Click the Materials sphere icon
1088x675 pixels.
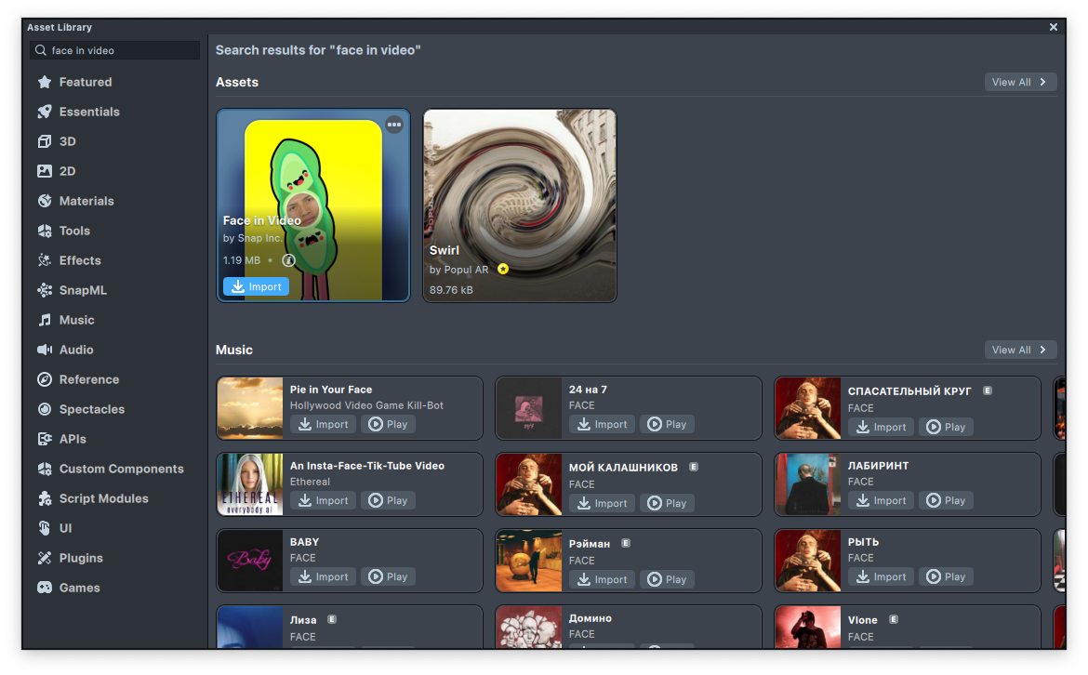[44, 201]
